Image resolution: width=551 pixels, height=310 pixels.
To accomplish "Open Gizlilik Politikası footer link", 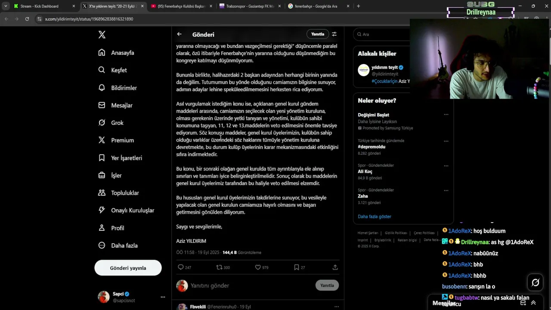I will (396, 233).
